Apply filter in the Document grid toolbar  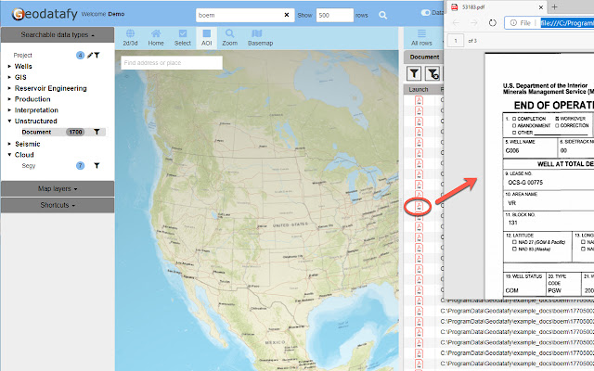click(x=414, y=73)
